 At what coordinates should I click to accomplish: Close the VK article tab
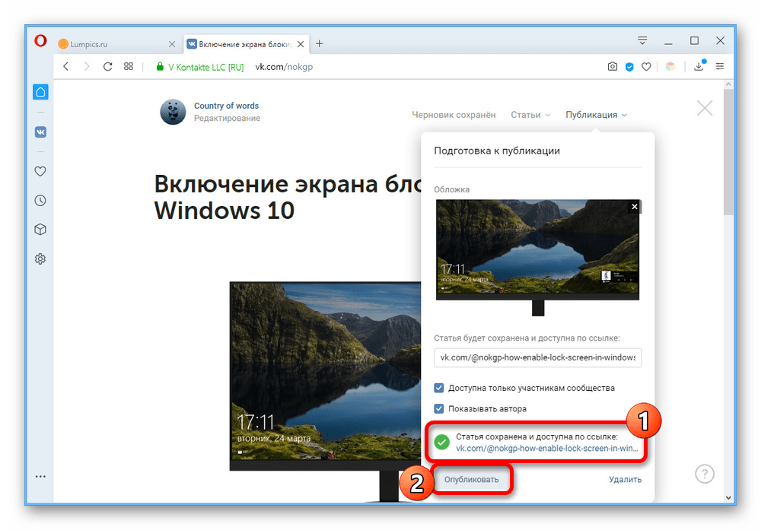point(301,44)
